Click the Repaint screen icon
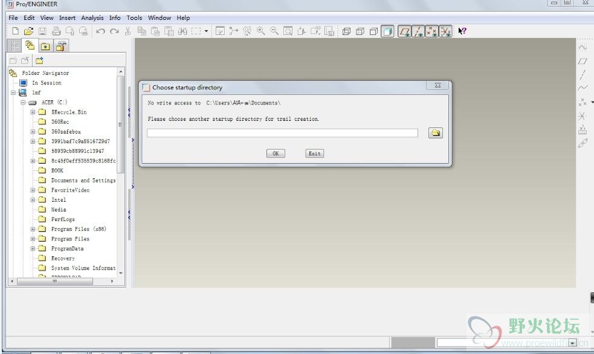 pyautogui.click(x=220, y=31)
